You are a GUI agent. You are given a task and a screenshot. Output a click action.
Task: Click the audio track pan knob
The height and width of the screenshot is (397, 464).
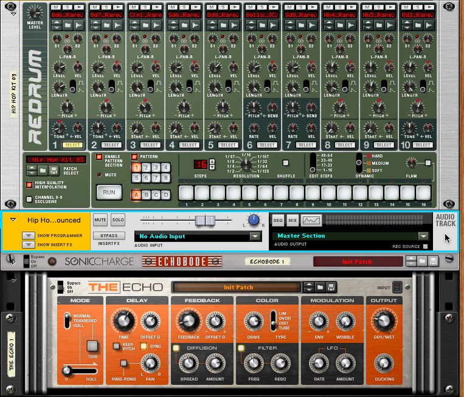pos(254,220)
